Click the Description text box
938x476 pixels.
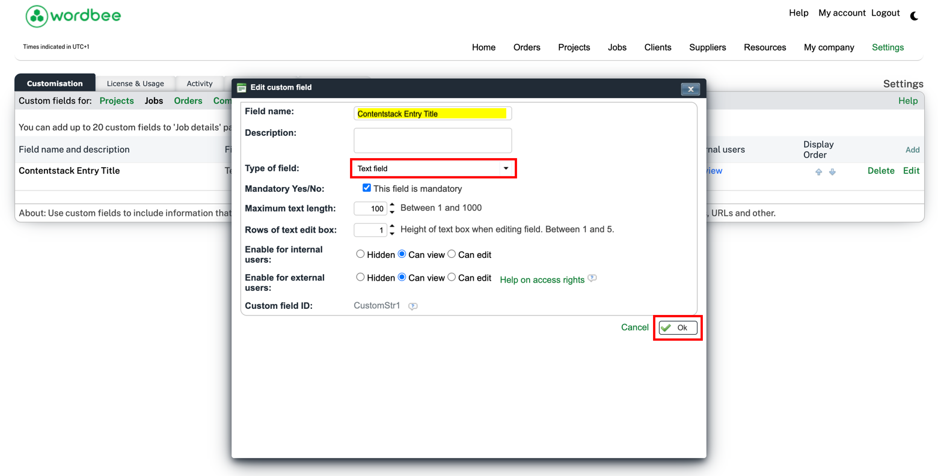(x=433, y=141)
